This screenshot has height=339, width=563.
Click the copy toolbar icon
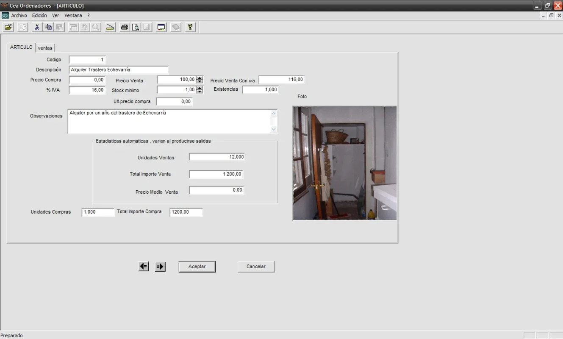click(x=48, y=28)
